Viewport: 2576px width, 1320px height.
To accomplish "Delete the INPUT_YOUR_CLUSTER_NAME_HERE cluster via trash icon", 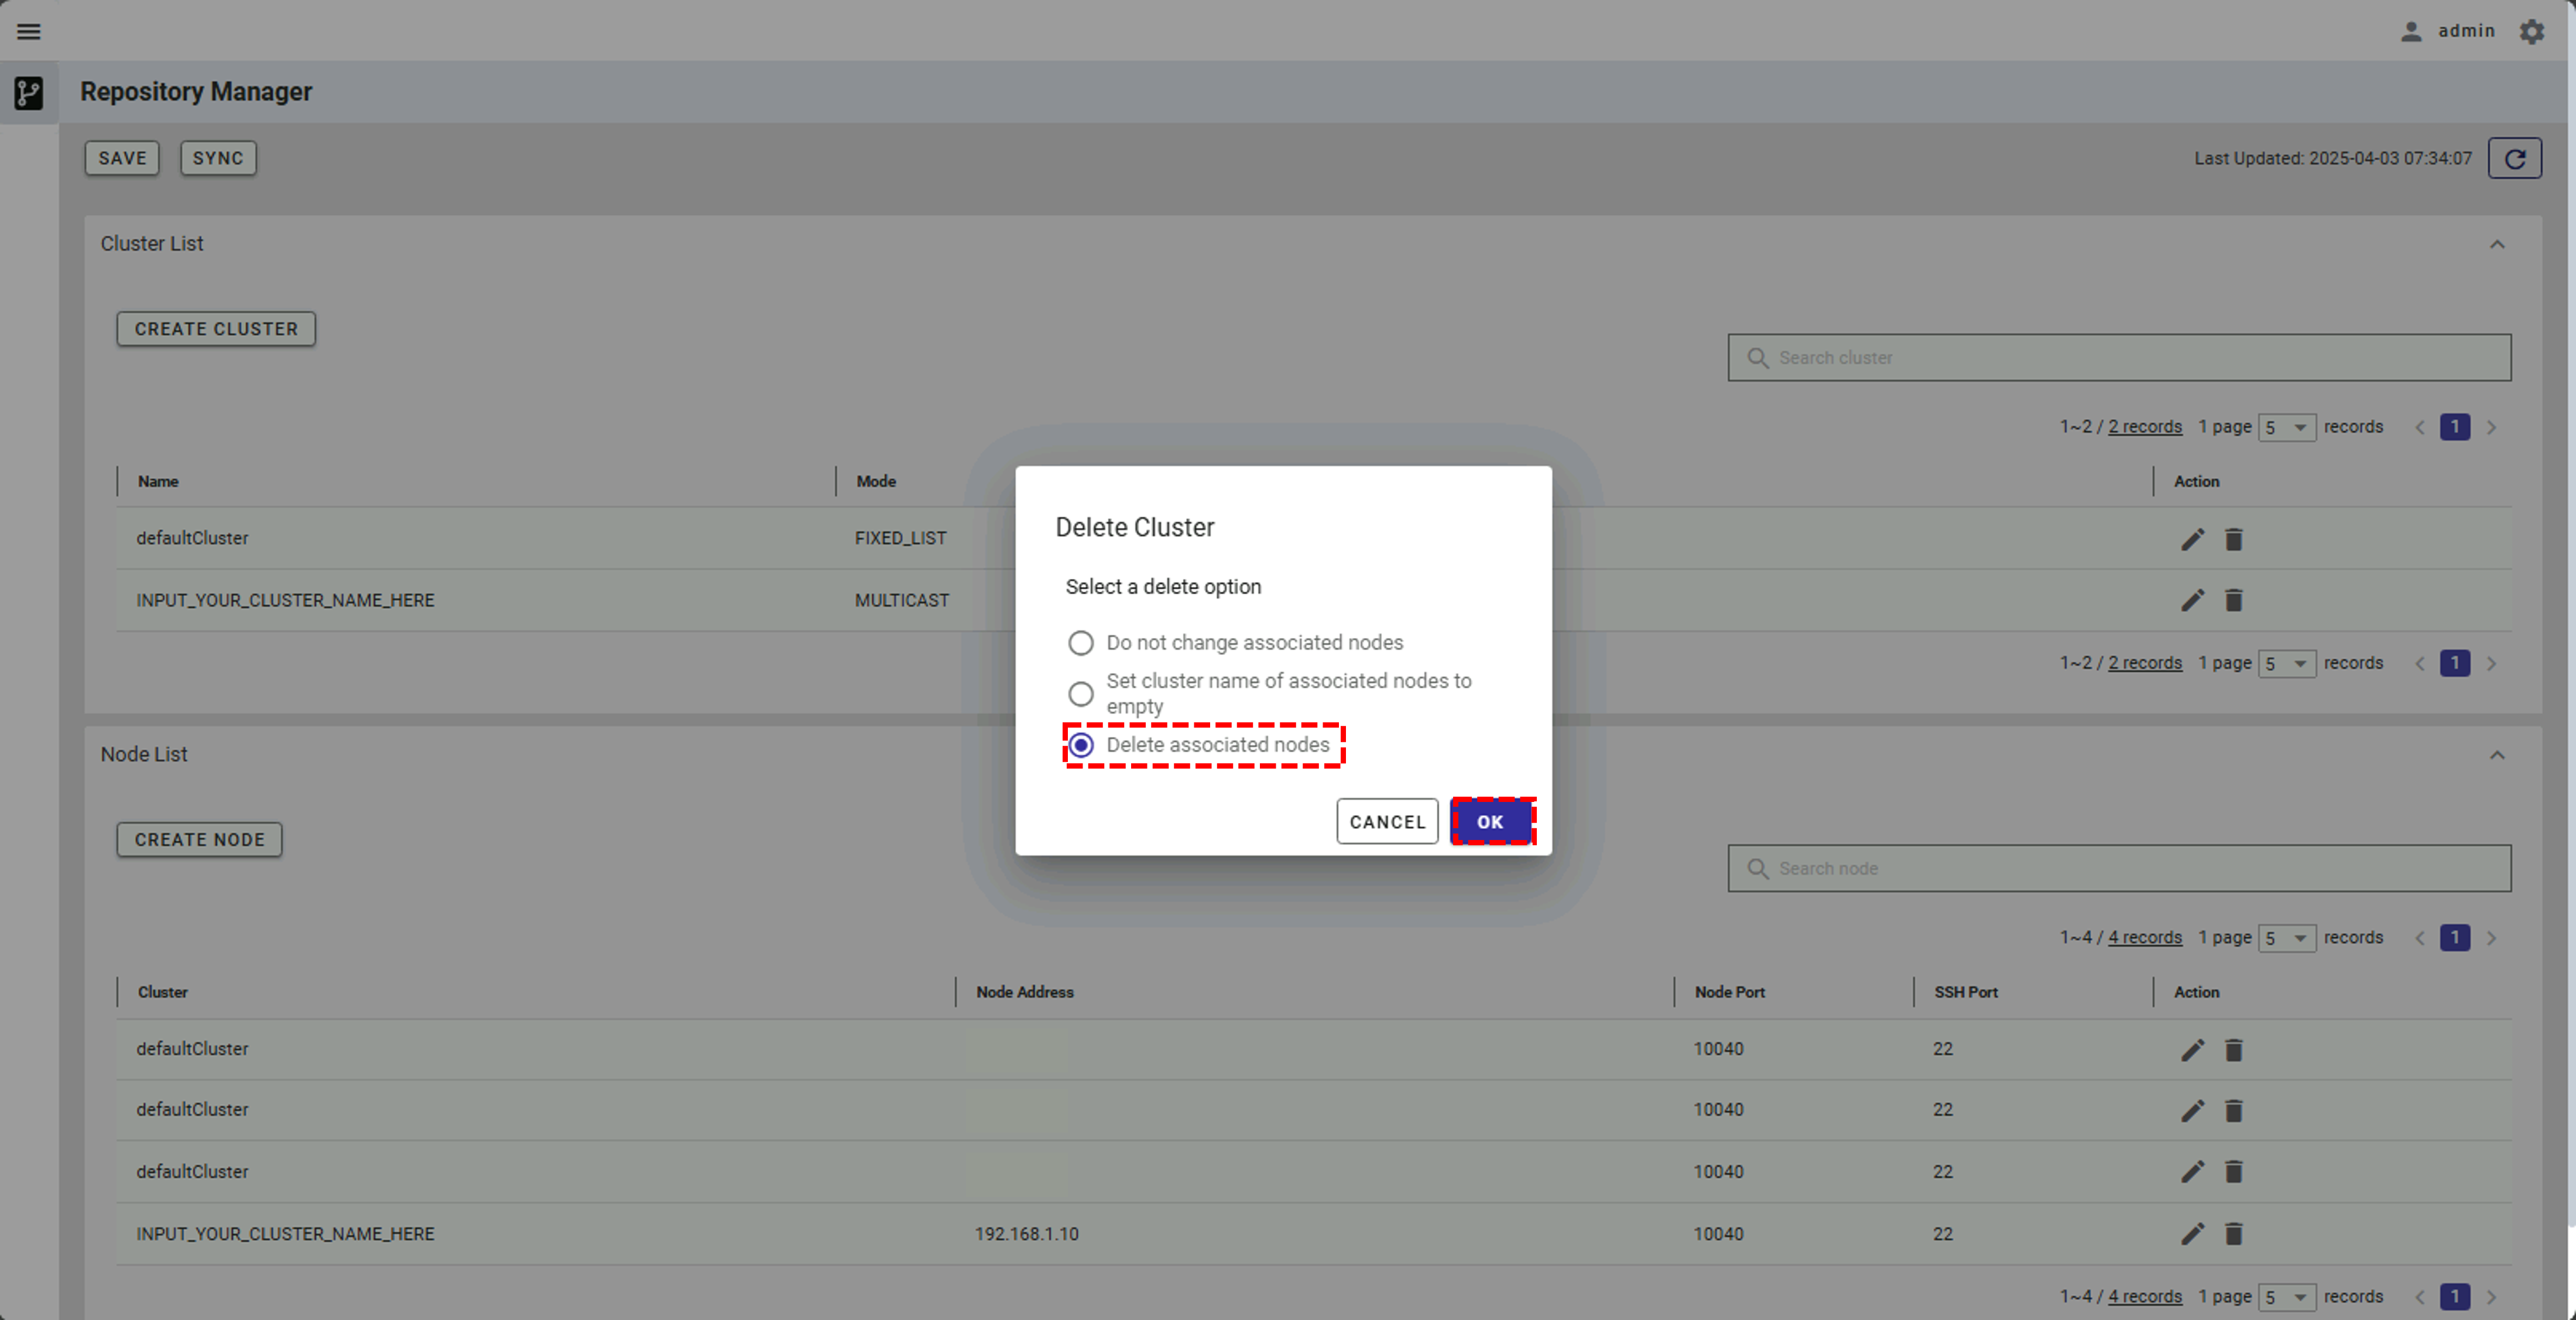I will (2233, 600).
